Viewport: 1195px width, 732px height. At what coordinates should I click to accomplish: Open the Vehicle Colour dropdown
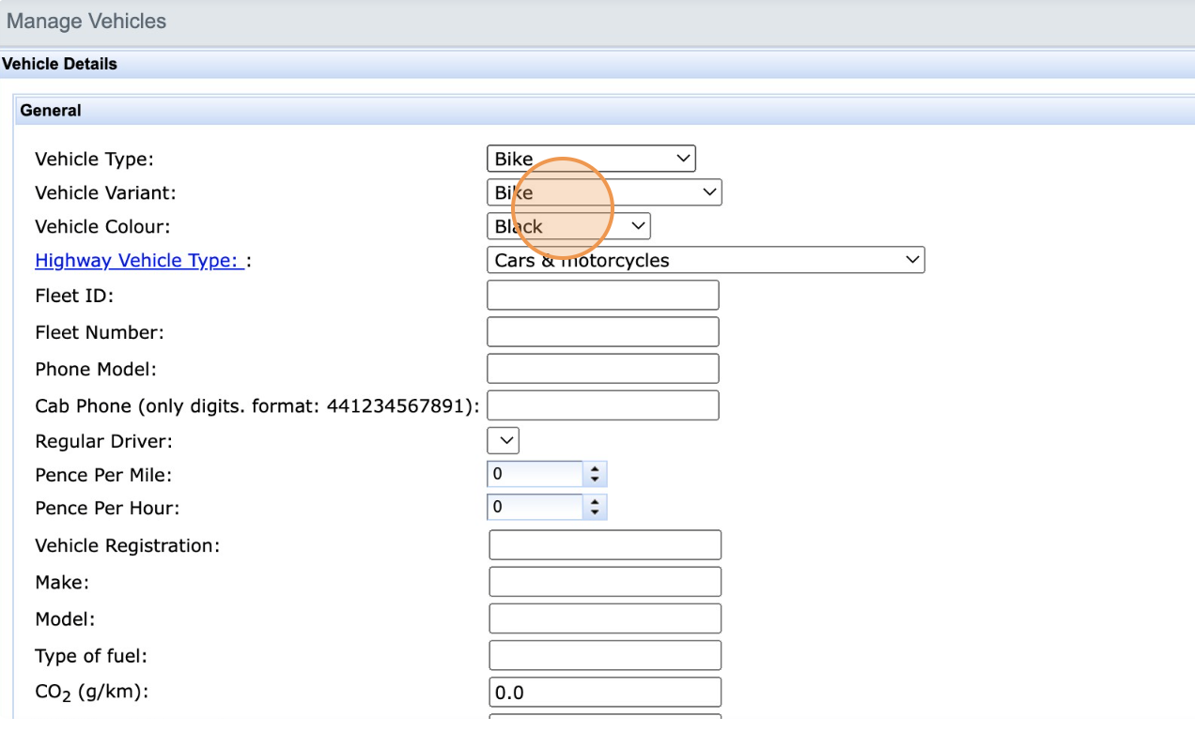point(567,226)
